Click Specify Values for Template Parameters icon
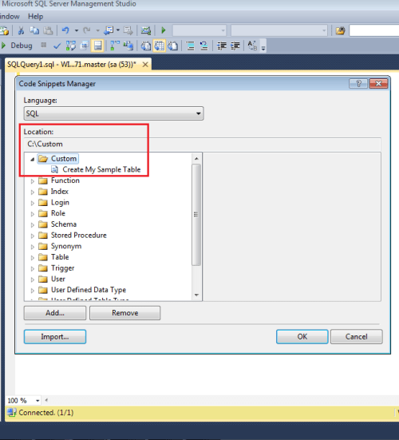The image size is (399, 440). click(252, 46)
